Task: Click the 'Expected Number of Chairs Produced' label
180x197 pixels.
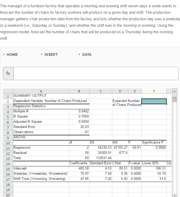Action: [x=127, y=103]
